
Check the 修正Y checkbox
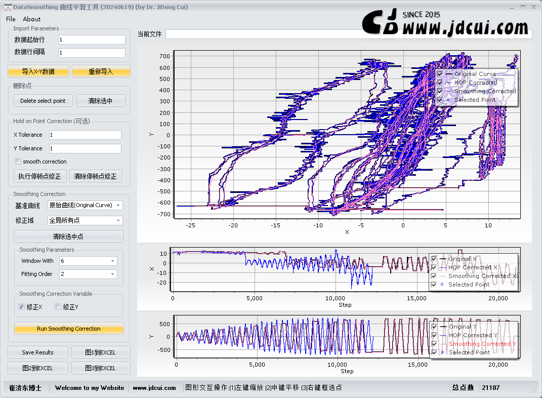pos(58,307)
